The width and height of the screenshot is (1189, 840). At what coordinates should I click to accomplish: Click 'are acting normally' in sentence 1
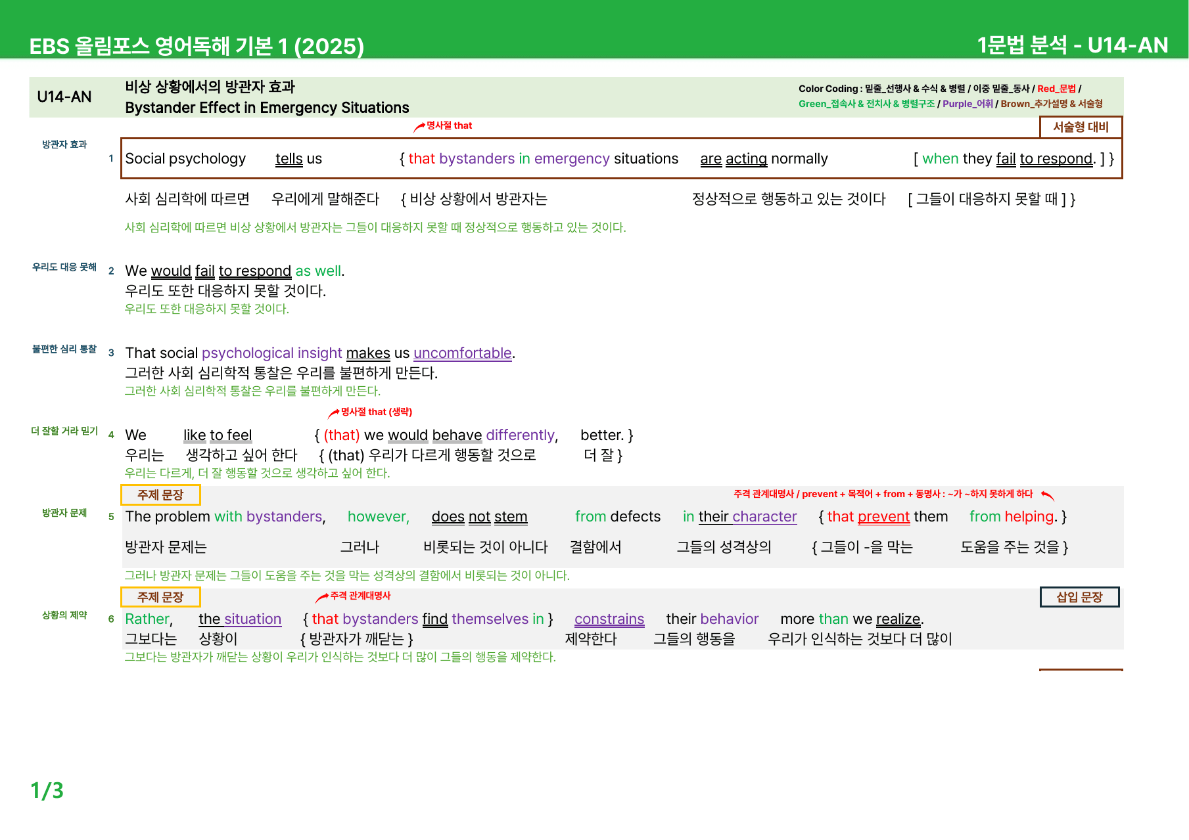click(x=764, y=159)
